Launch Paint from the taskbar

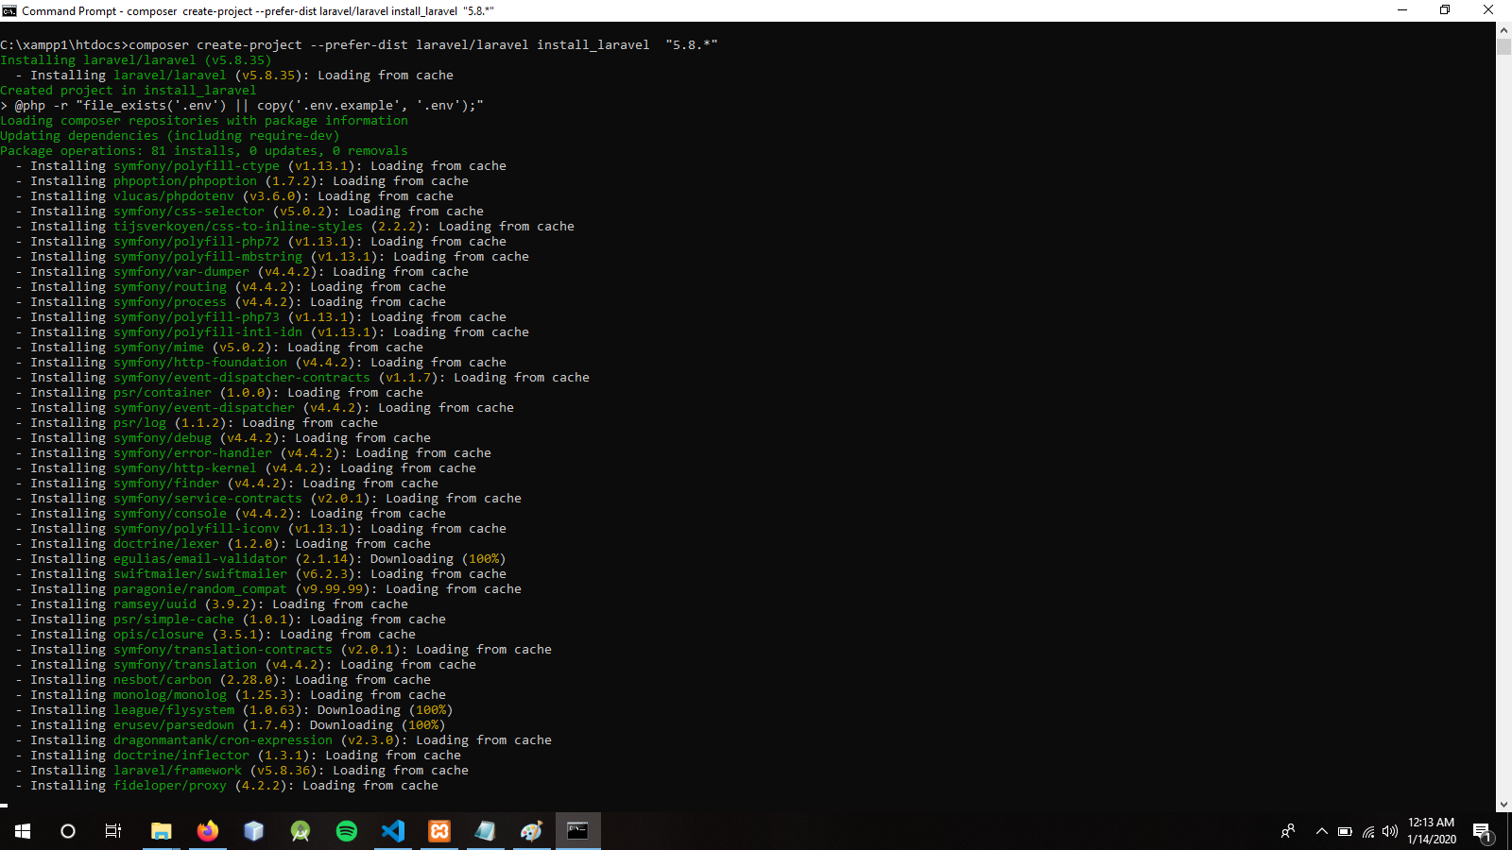pos(531,831)
